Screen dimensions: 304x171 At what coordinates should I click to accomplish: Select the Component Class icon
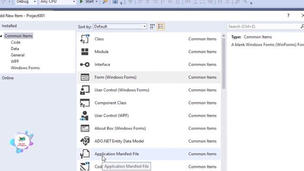(x=85, y=103)
